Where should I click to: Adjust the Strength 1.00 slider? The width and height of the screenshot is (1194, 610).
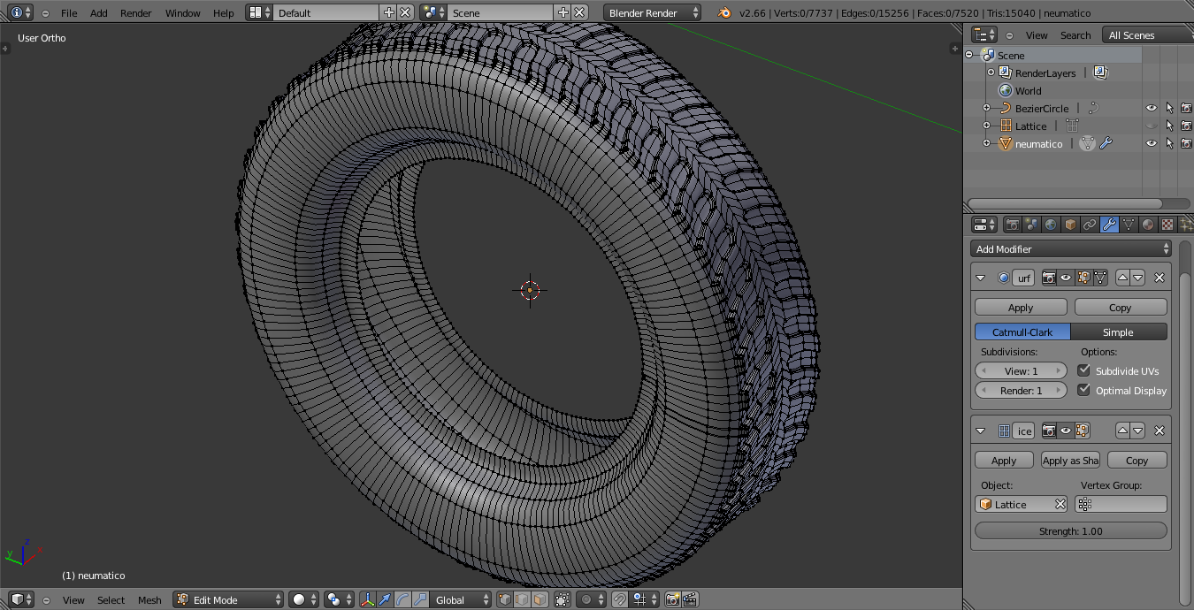pyautogui.click(x=1071, y=530)
